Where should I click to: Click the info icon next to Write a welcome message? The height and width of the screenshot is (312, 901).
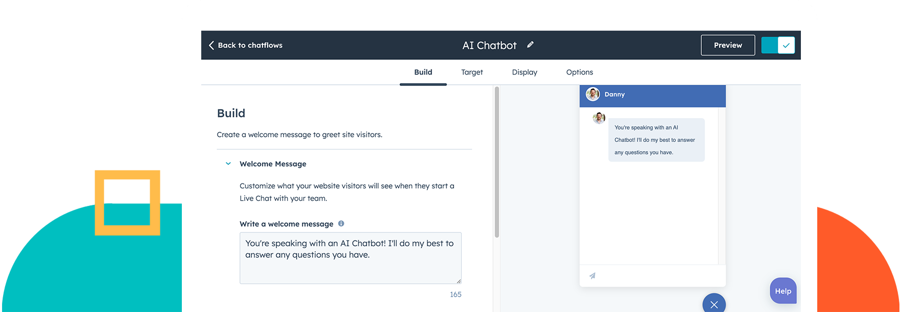click(x=341, y=224)
